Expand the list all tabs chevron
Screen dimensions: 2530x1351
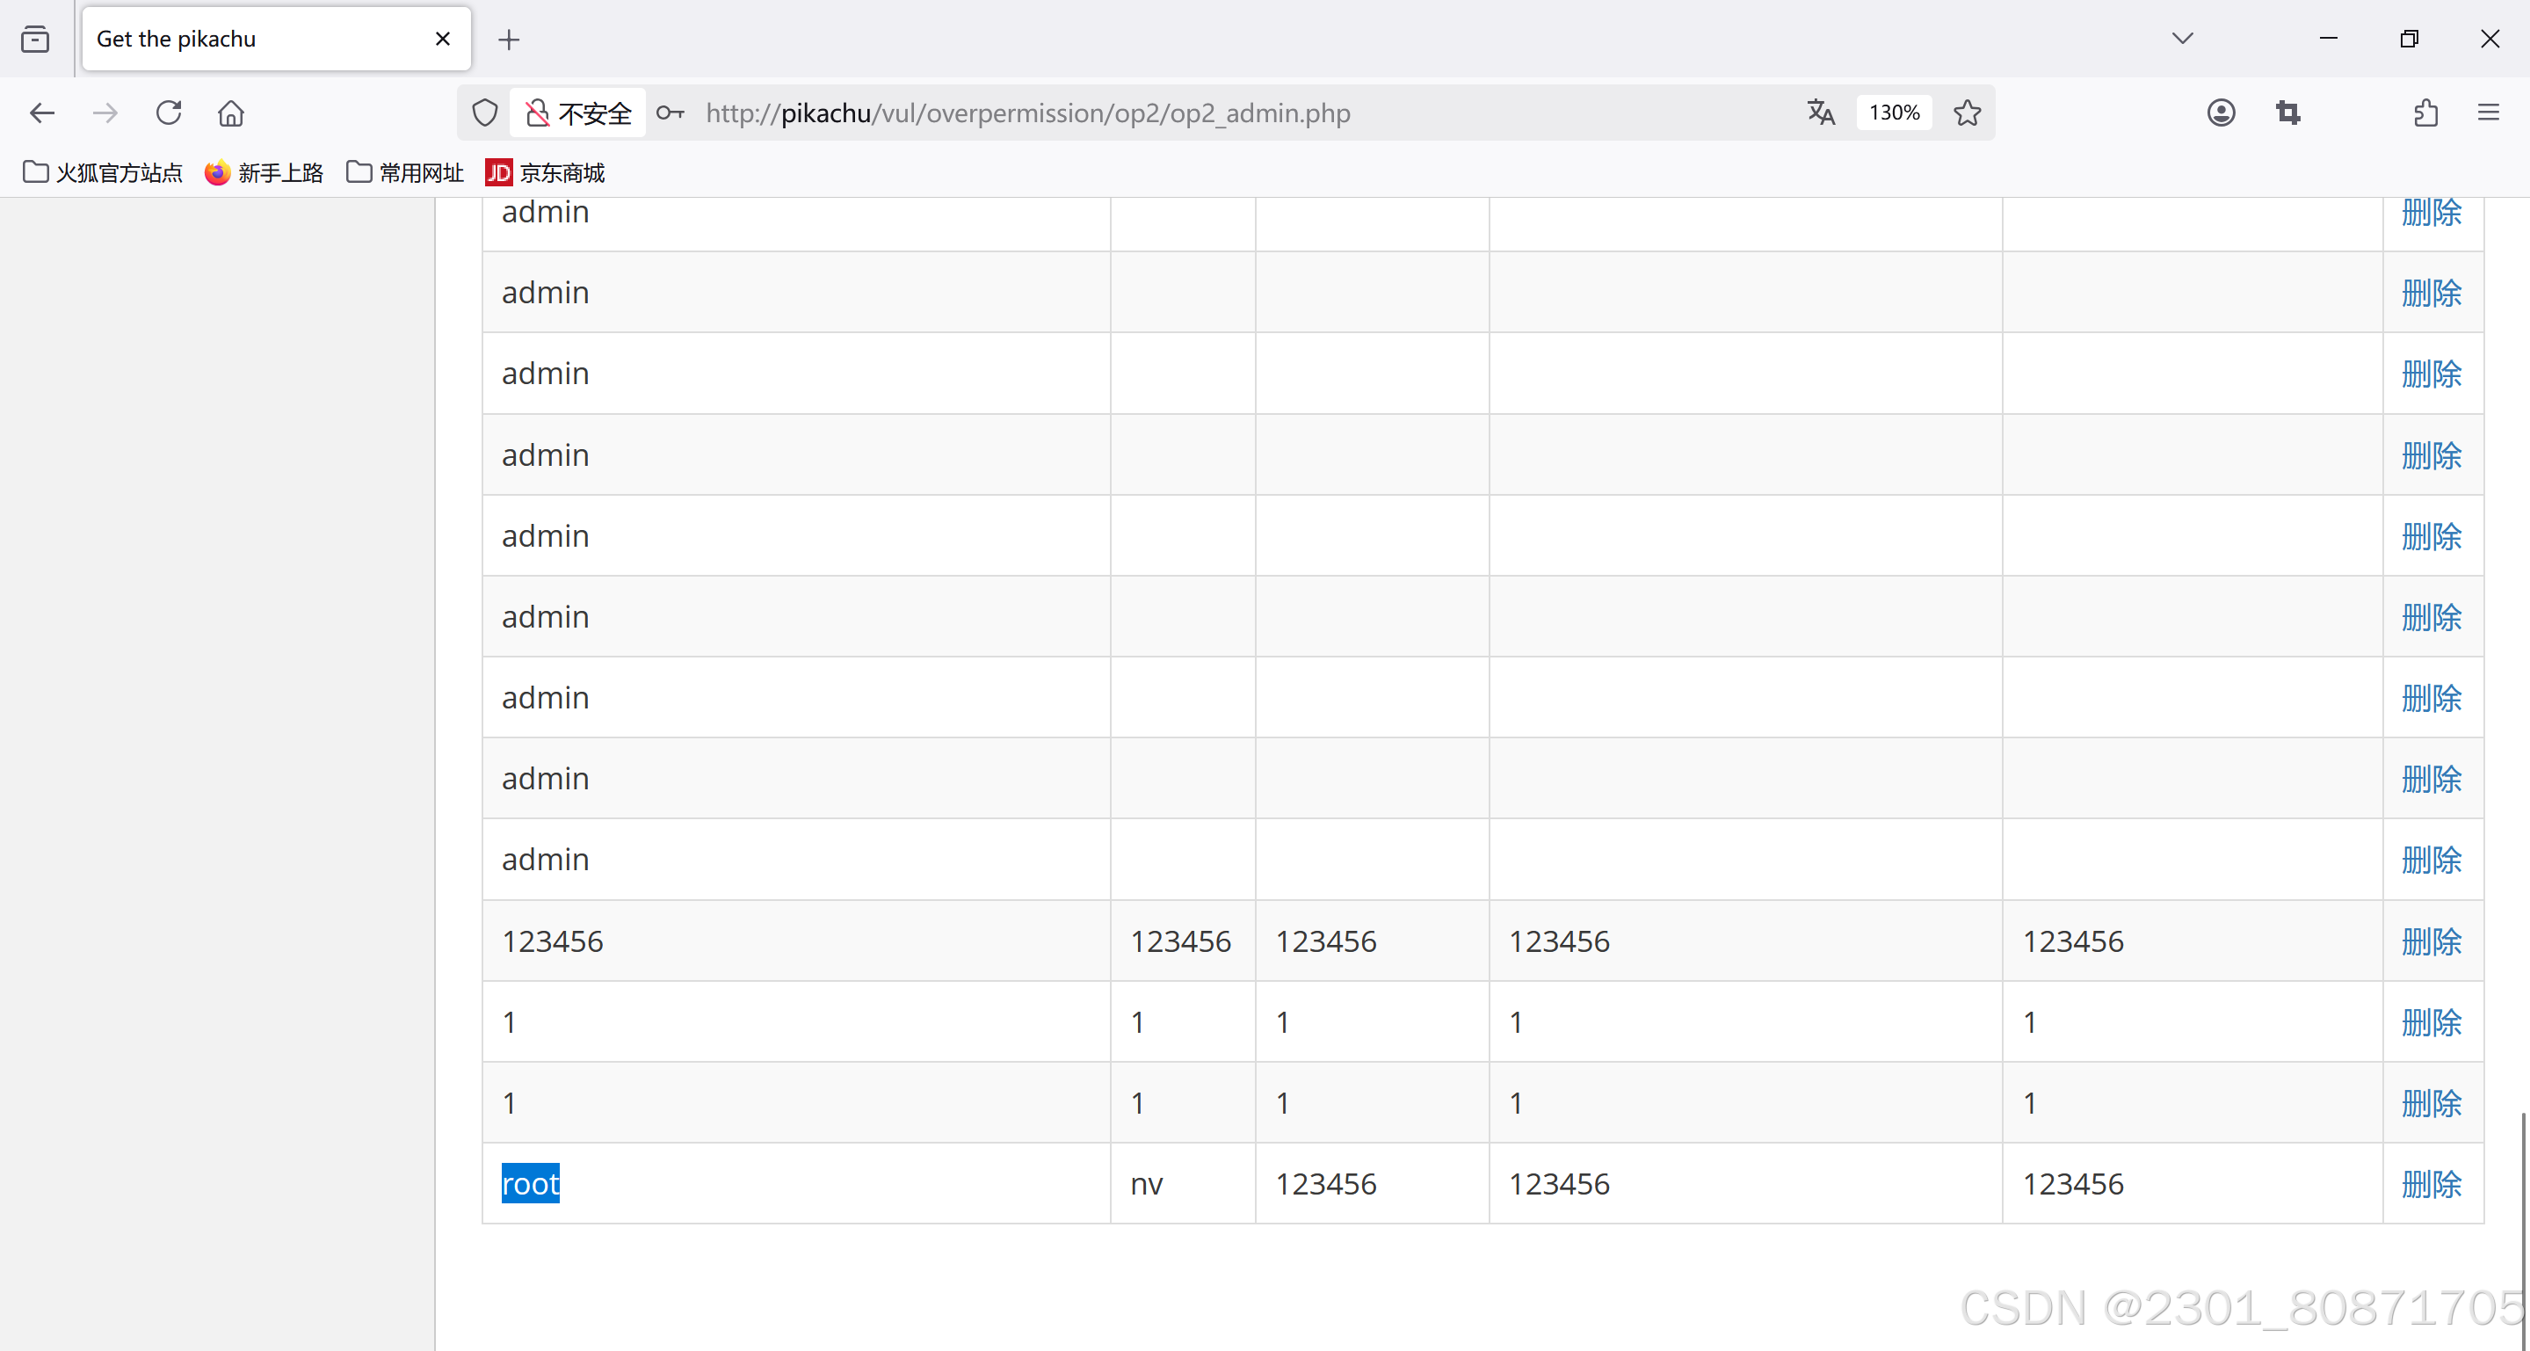point(2182,39)
